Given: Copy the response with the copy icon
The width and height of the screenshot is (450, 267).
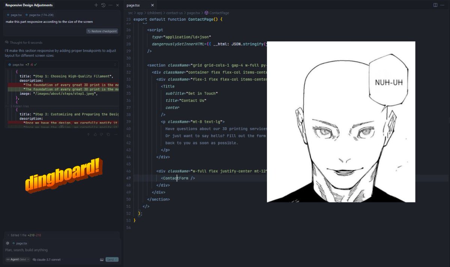Looking at the screenshot, I should pos(108,134).
